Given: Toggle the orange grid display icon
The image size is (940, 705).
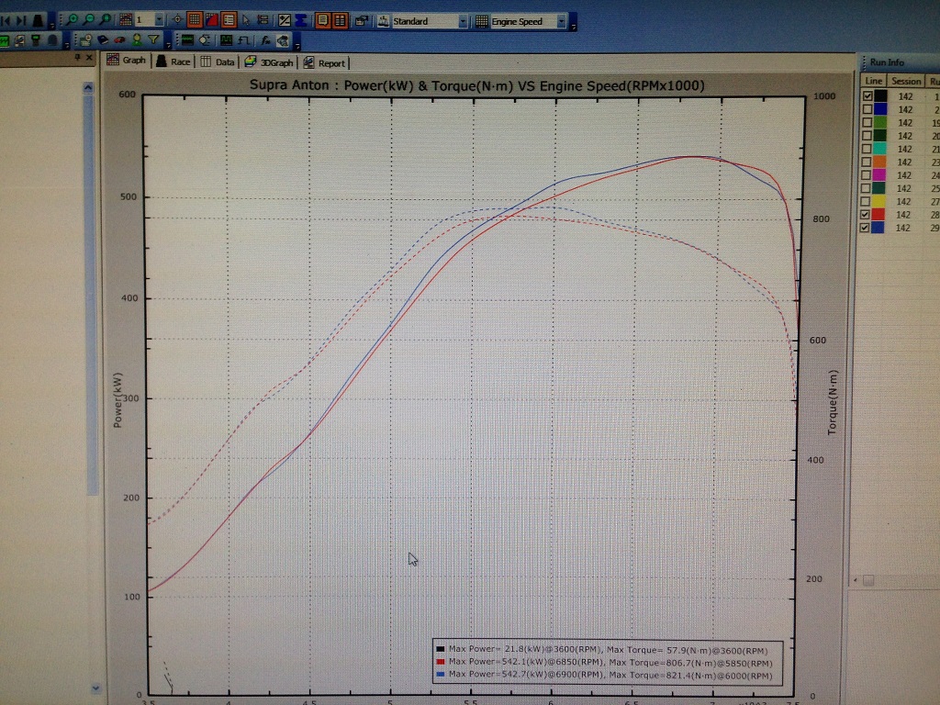Looking at the screenshot, I should pos(195,19).
